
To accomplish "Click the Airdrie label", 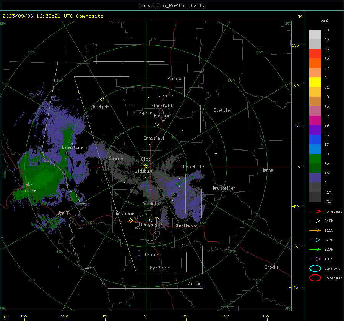I will [151, 204].
